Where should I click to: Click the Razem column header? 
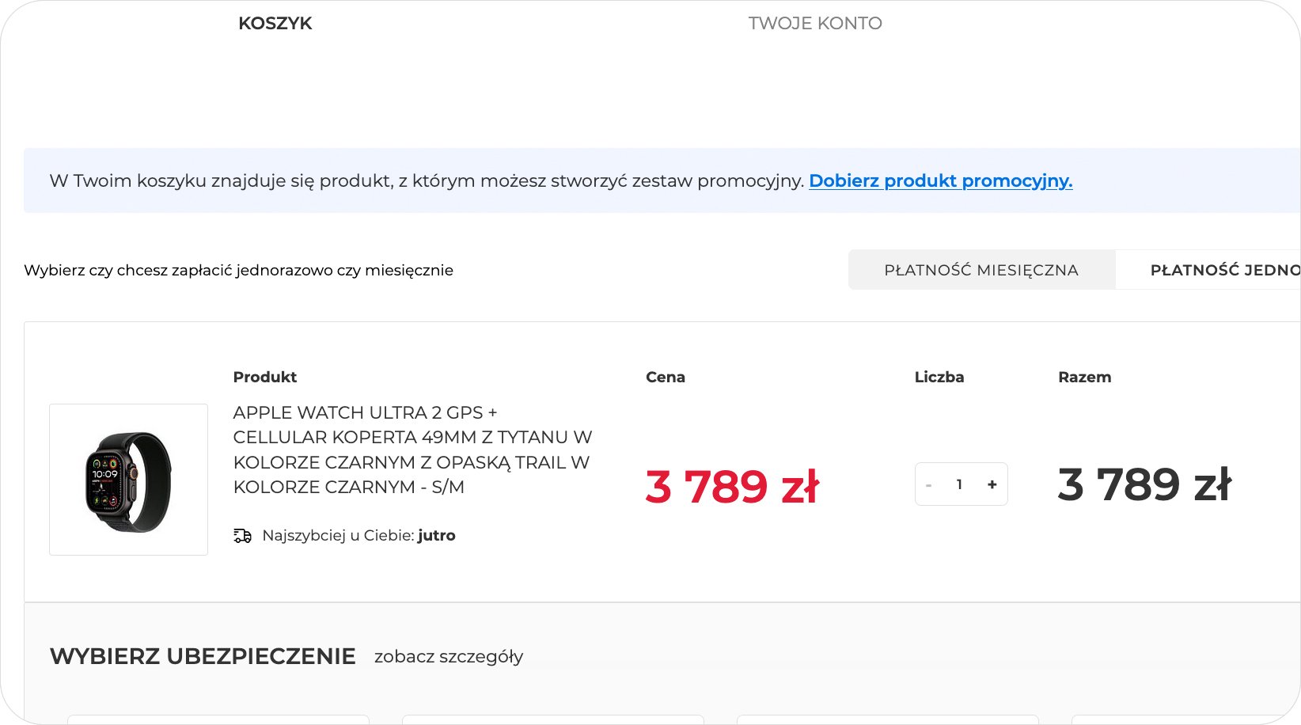[x=1084, y=378]
